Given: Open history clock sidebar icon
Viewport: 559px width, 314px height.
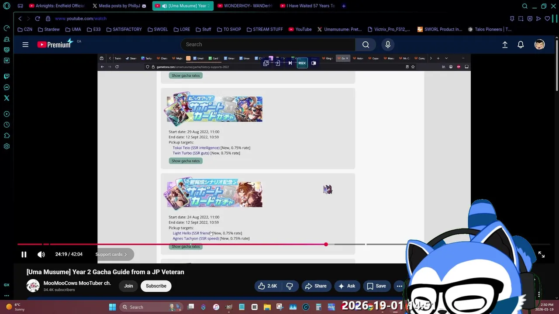Looking at the screenshot, I should tap(7, 125).
